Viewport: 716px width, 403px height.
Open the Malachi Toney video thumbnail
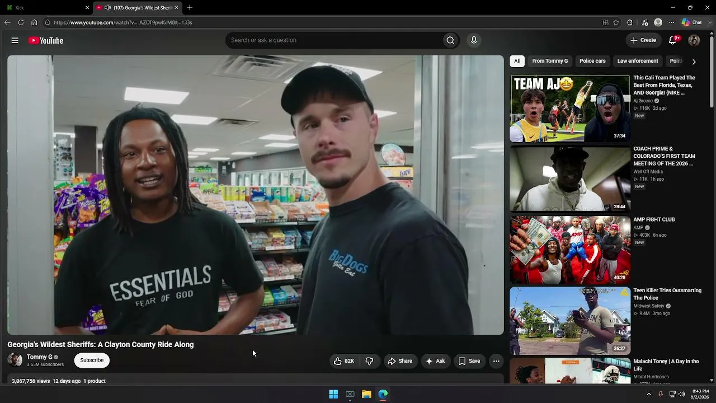coord(570,371)
